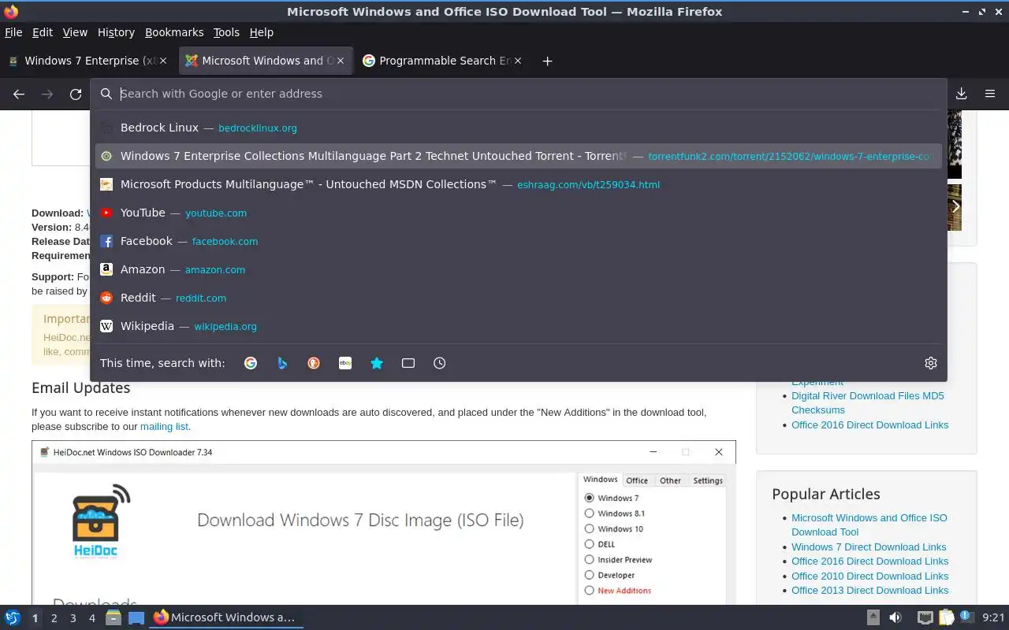1009x630 pixels.
Task: Choose the Wikipedia suggestion
Action: pos(519,326)
